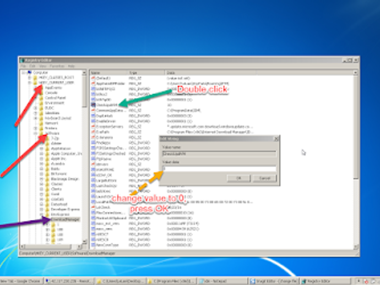Switch to Registry Editor in the taskbar
This screenshot has height=285, width=380.
click(325, 281)
